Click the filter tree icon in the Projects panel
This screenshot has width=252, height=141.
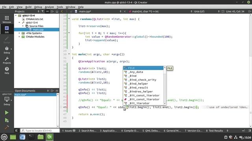pos(43,11)
